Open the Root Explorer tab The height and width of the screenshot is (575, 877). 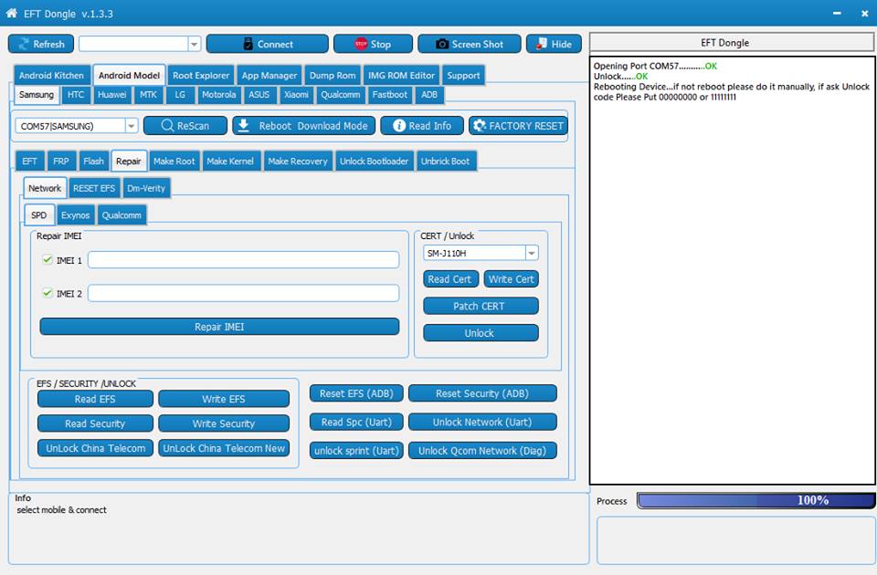pyautogui.click(x=201, y=76)
